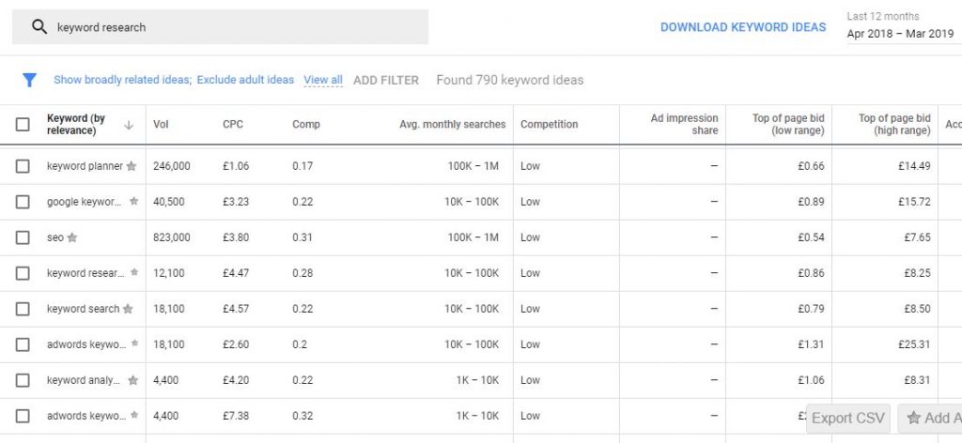Tick the select-all checkbox in table header
Screen dimensions: 962x443
(23, 125)
